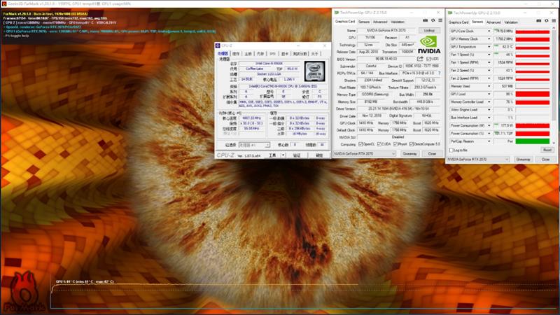Viewport: 560px width, 315px height.
Task: Click the red GPU Temperature graph bar
Action: [x=533, y=47]
